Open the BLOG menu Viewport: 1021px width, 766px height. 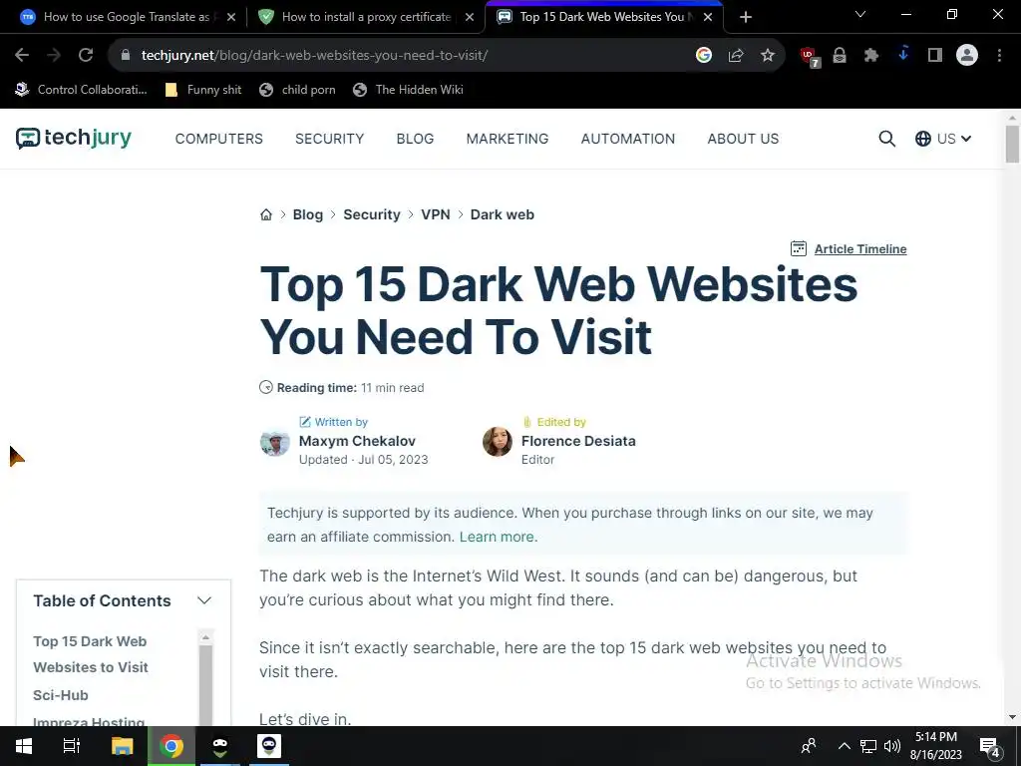click(x=415, y=139)
